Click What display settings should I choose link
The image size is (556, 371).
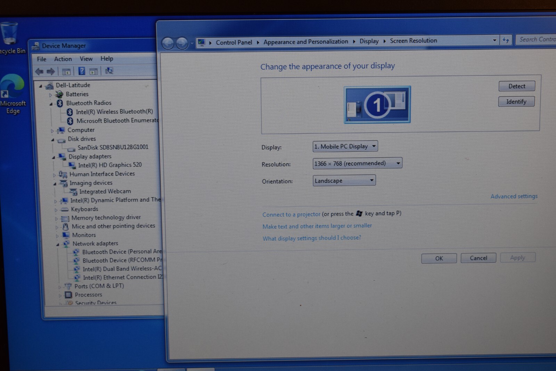pos(312,238)
